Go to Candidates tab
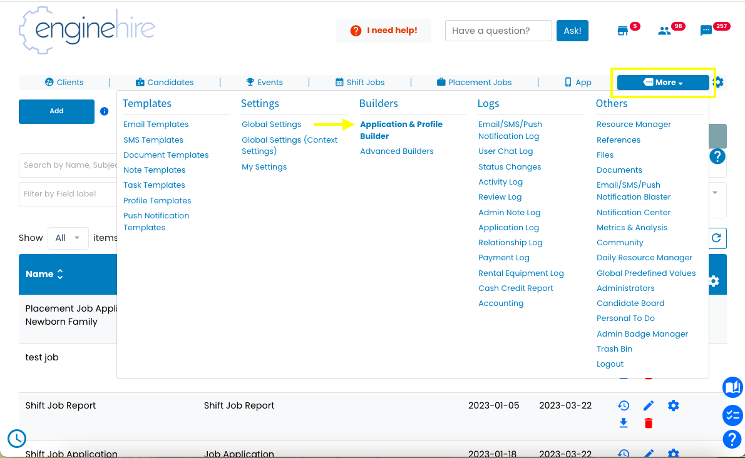 (x=165, y=82)
